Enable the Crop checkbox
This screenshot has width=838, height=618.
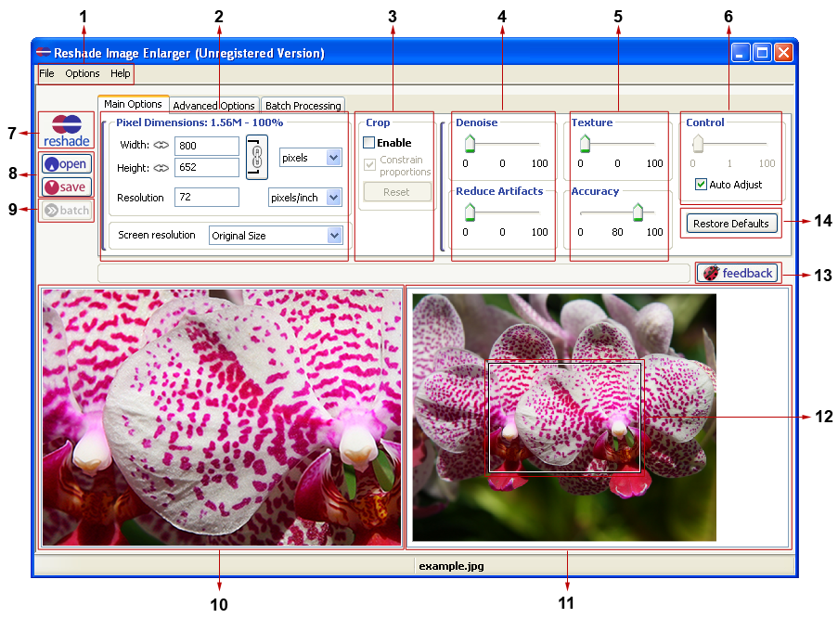point(369,143)
